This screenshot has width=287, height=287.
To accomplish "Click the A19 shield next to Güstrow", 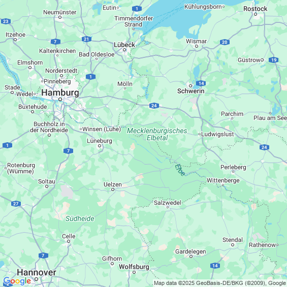I will pyautogui.click(x=274, y=60).
